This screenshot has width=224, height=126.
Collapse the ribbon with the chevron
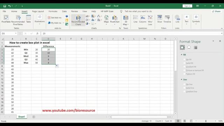click(x=222, y=28)
